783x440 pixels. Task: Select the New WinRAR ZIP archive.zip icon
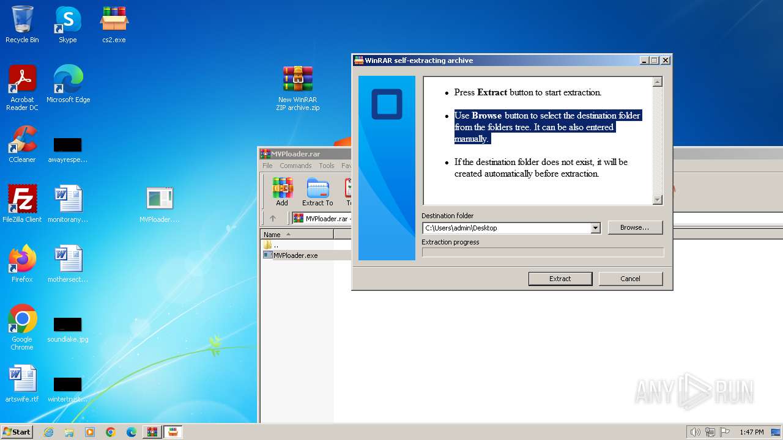point(298,88)
